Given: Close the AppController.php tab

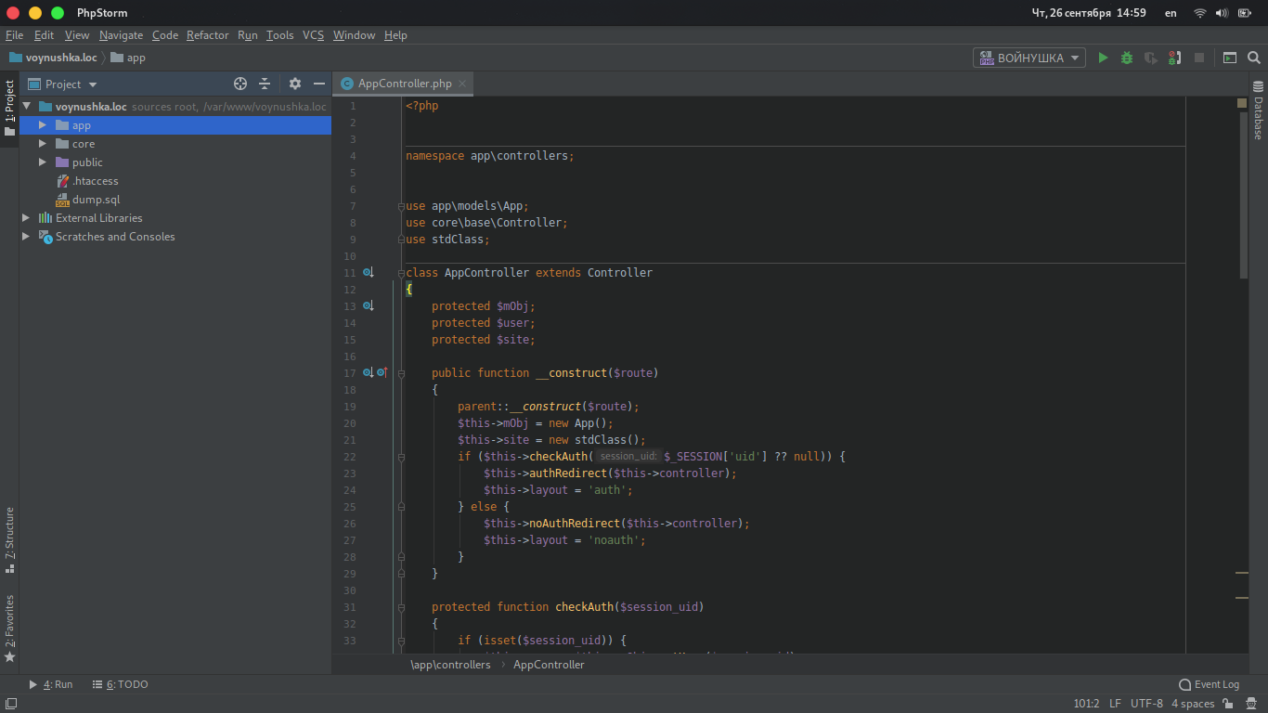Looking at the screenshot, I should tap(462, 84).
